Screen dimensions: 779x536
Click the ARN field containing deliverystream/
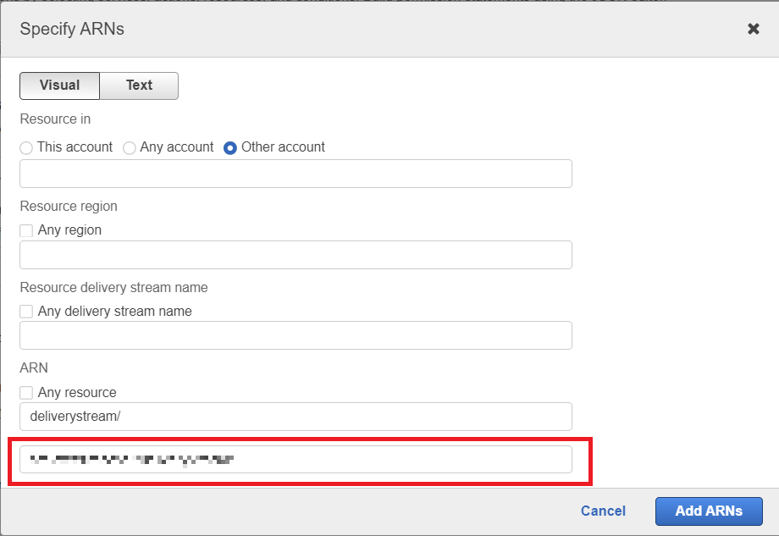[296, 417]
